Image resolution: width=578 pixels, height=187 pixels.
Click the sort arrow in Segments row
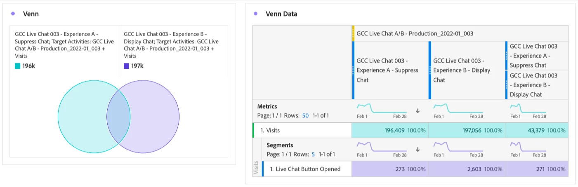point(418,150)
